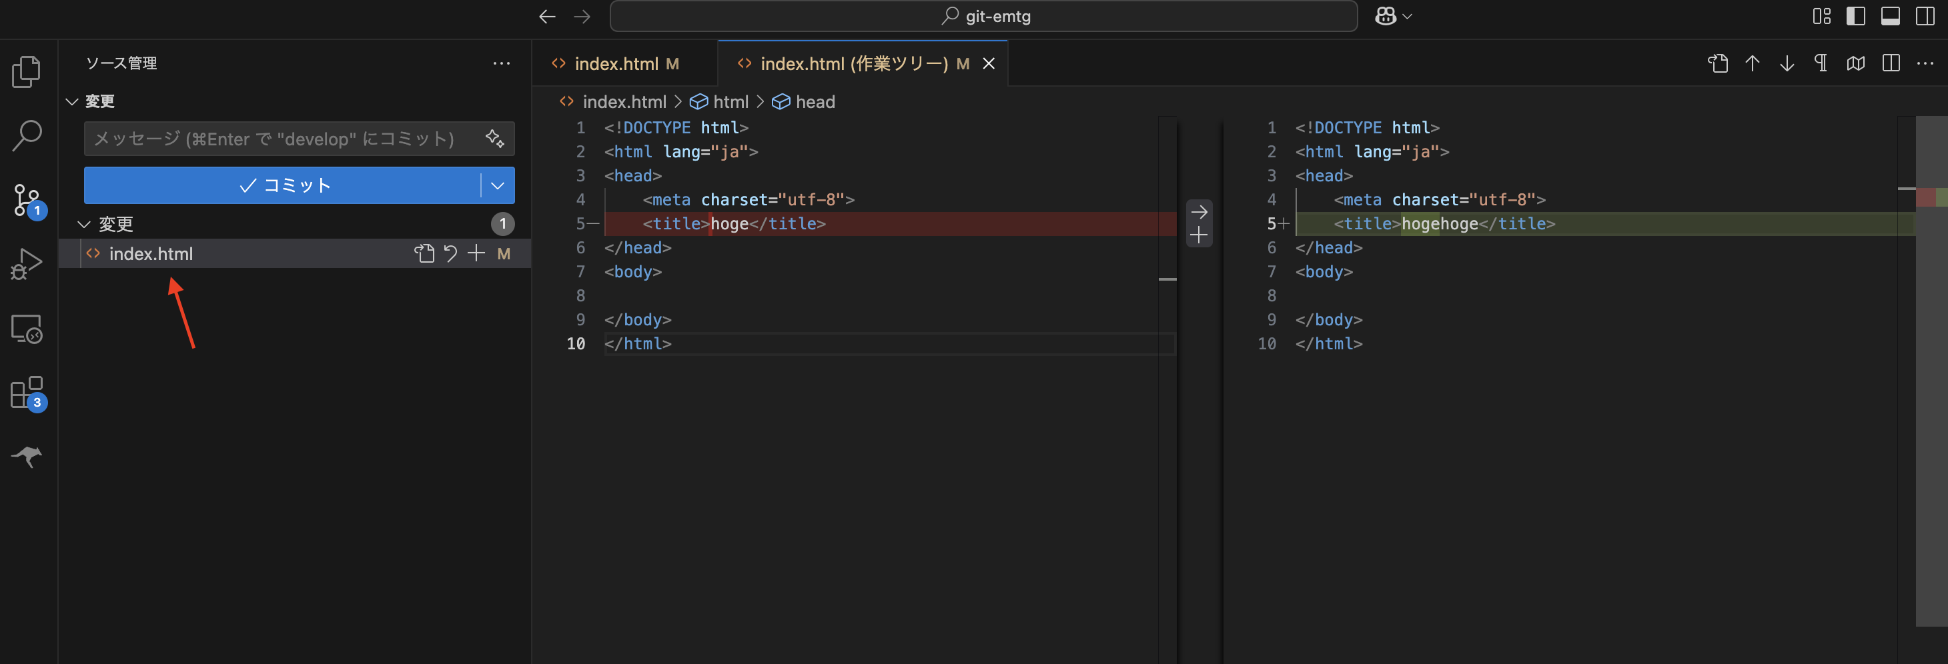Open file icon in editor toolbar
The width and height of the screenshot is (1948, 664).
point(1718,63)
